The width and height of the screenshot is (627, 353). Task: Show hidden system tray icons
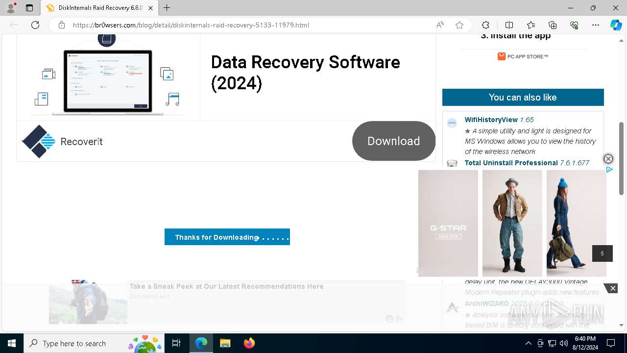pyautogui.click(x=528, y=343)
